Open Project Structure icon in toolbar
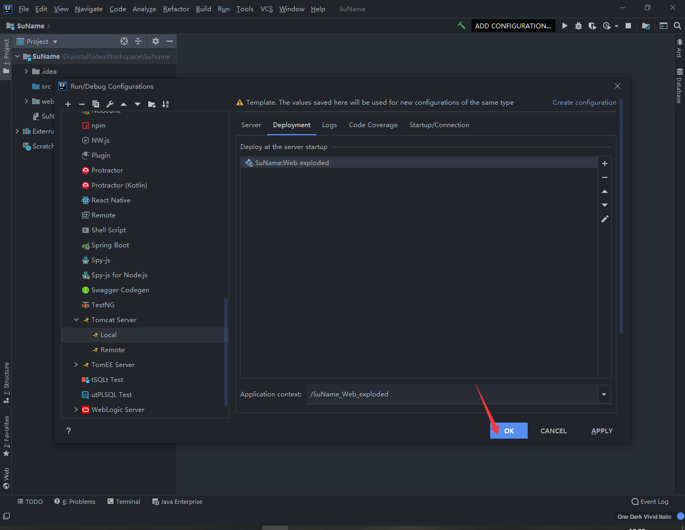 (646, 26)
